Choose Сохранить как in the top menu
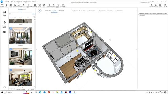Viewport: 168px width, 94px height. click(27, 2)
